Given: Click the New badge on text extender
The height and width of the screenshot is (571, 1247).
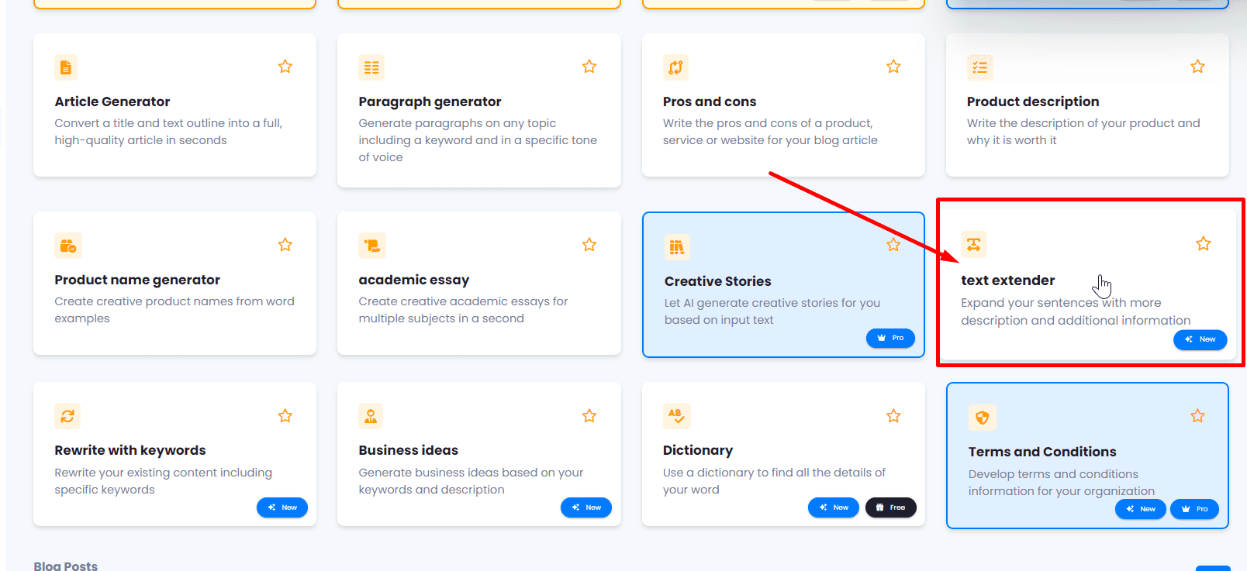Looking at the screenshot, I should click(x=1200, y=339).
